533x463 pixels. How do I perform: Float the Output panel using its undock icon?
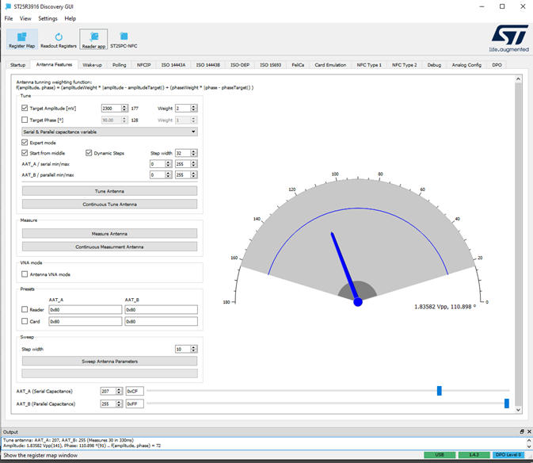[521, 431]
